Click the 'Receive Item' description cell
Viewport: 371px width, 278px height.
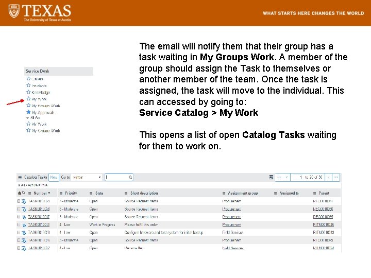click(x=134, y=248)
